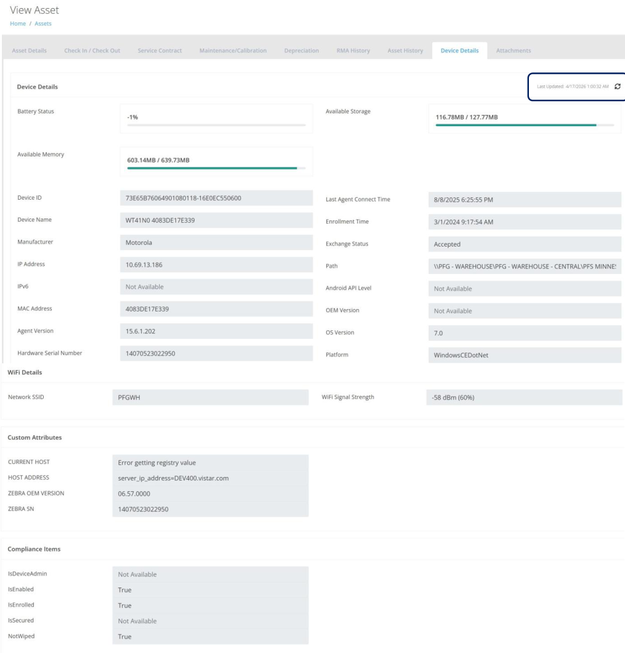Click the IPv6 Not Available field
The width and height of the screenshot is (625, 653).
(x=216, y=287)
